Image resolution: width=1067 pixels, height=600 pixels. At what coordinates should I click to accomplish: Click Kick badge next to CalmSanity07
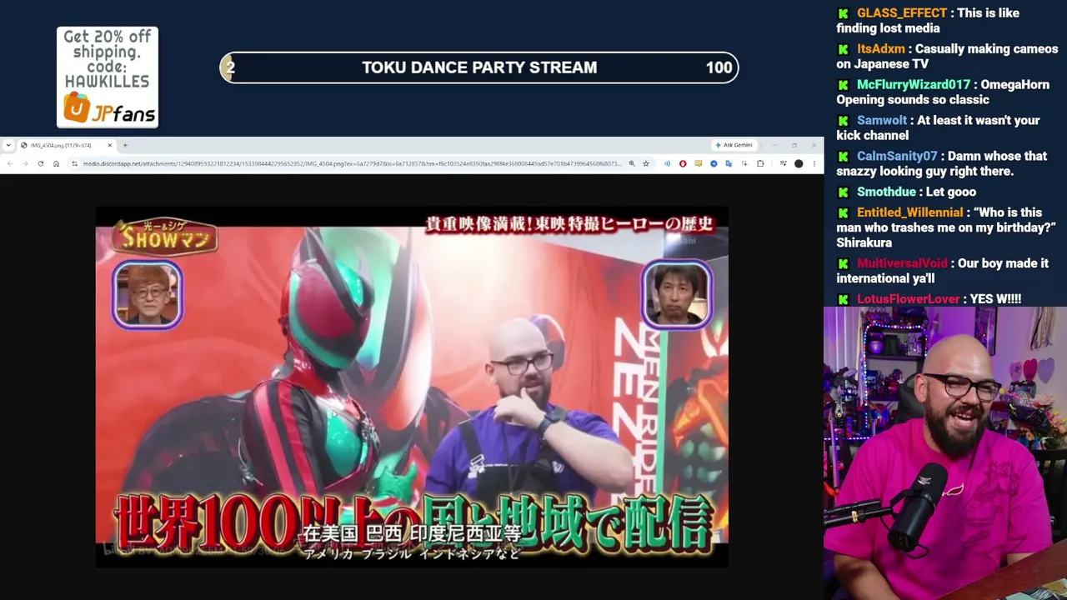844,157
